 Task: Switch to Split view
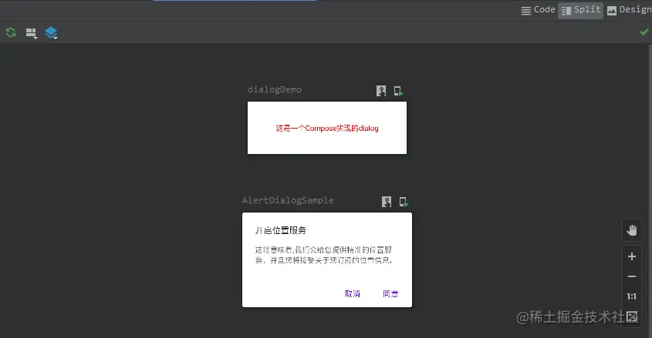point(580,10)
